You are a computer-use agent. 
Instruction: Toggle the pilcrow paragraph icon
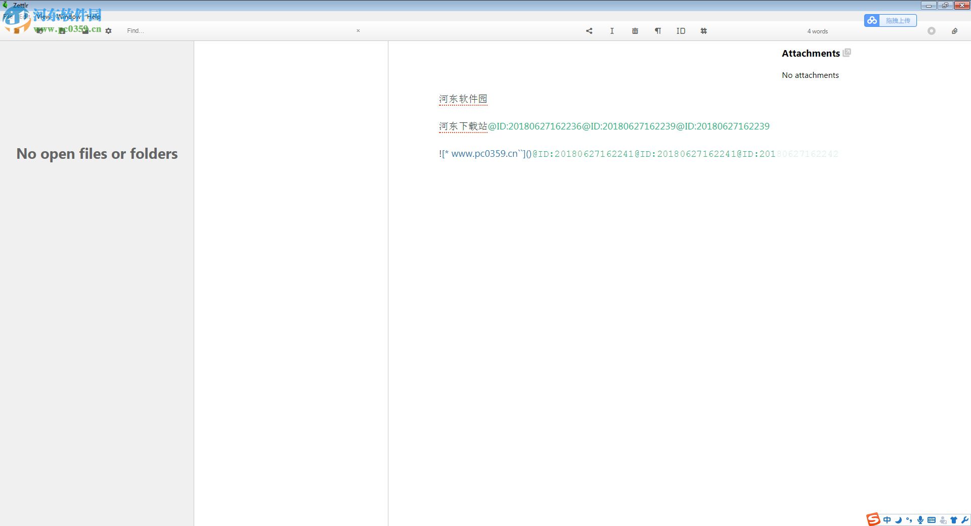click(658, 31)
